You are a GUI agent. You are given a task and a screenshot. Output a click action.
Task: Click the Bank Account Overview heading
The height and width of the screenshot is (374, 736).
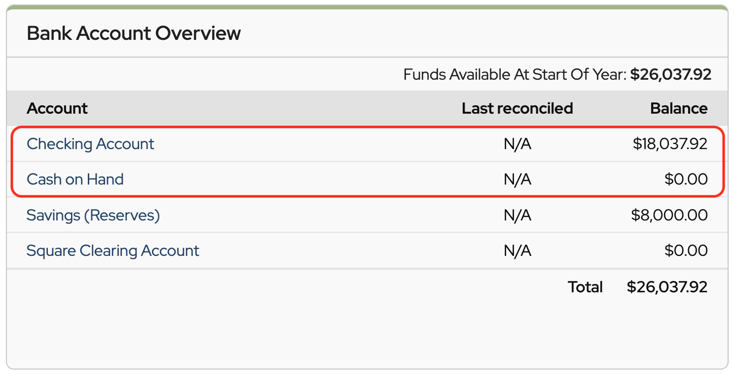pos(134,33)
